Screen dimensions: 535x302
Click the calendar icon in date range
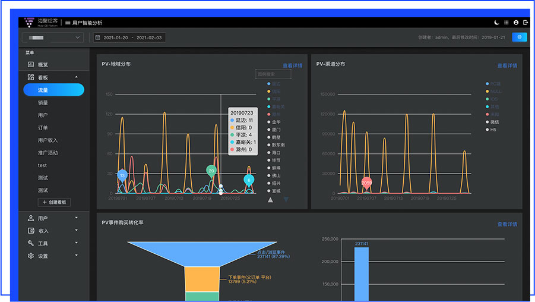click(98, 37)
